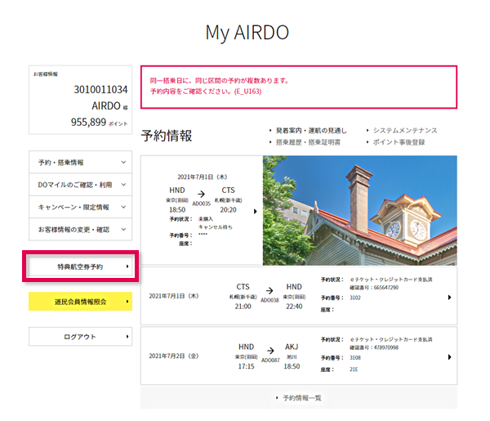490x421 pixels.
Task: Click the 予約情報 heading
Action: point(167,136)
